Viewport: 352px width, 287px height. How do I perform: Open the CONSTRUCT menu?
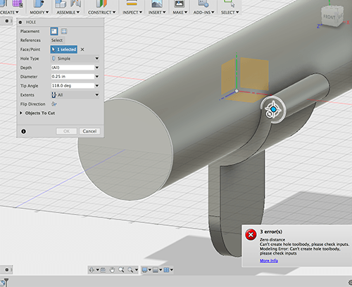pyautogui.click(x=101, y=12)
